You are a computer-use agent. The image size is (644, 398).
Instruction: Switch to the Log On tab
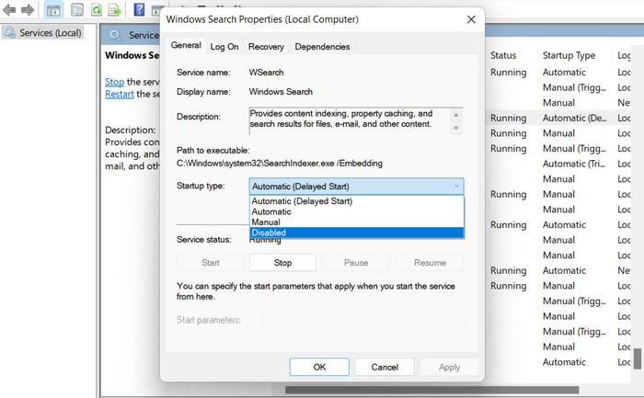click(224, 47)
